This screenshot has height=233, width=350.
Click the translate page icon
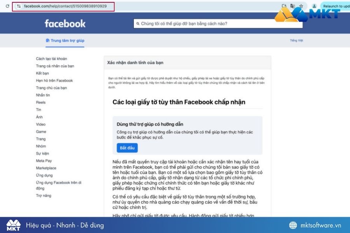292,6
